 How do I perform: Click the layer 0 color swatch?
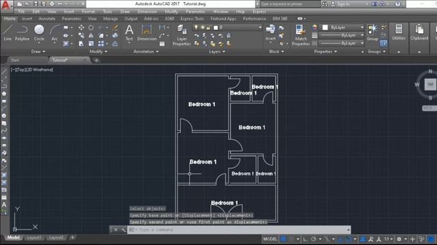click(x=216, y=27)
